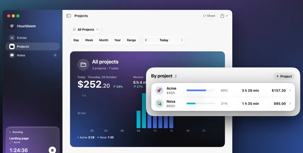This screenshot has height=153, width=303.
Task: Go to the previous day
Action: pos(146,40)
